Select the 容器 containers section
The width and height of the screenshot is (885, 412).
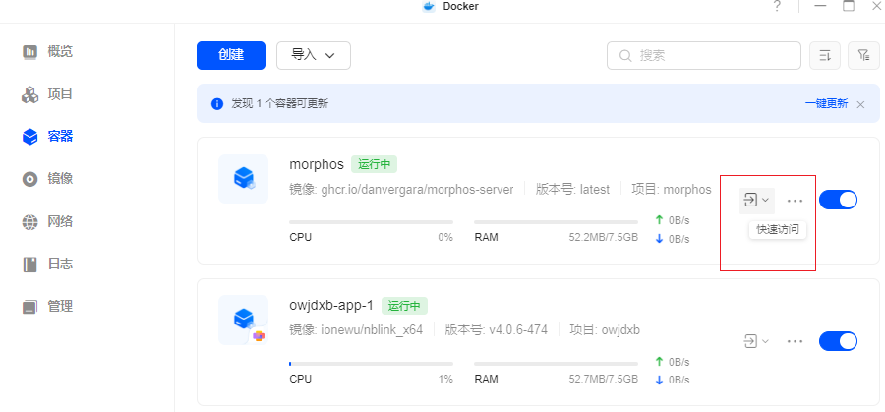(48, 137)
